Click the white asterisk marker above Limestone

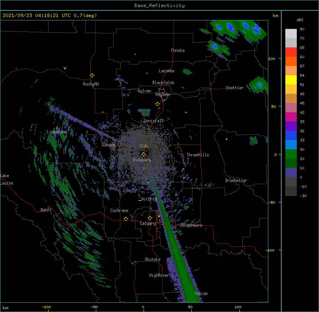point(57,128)
